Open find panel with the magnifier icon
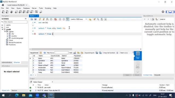 98,19
